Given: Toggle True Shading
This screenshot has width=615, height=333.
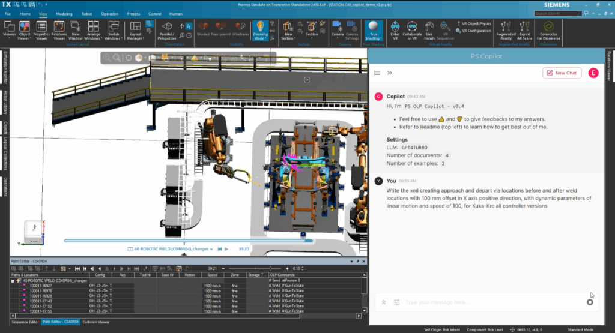Looking at the screenshot, I should [374, 31].
